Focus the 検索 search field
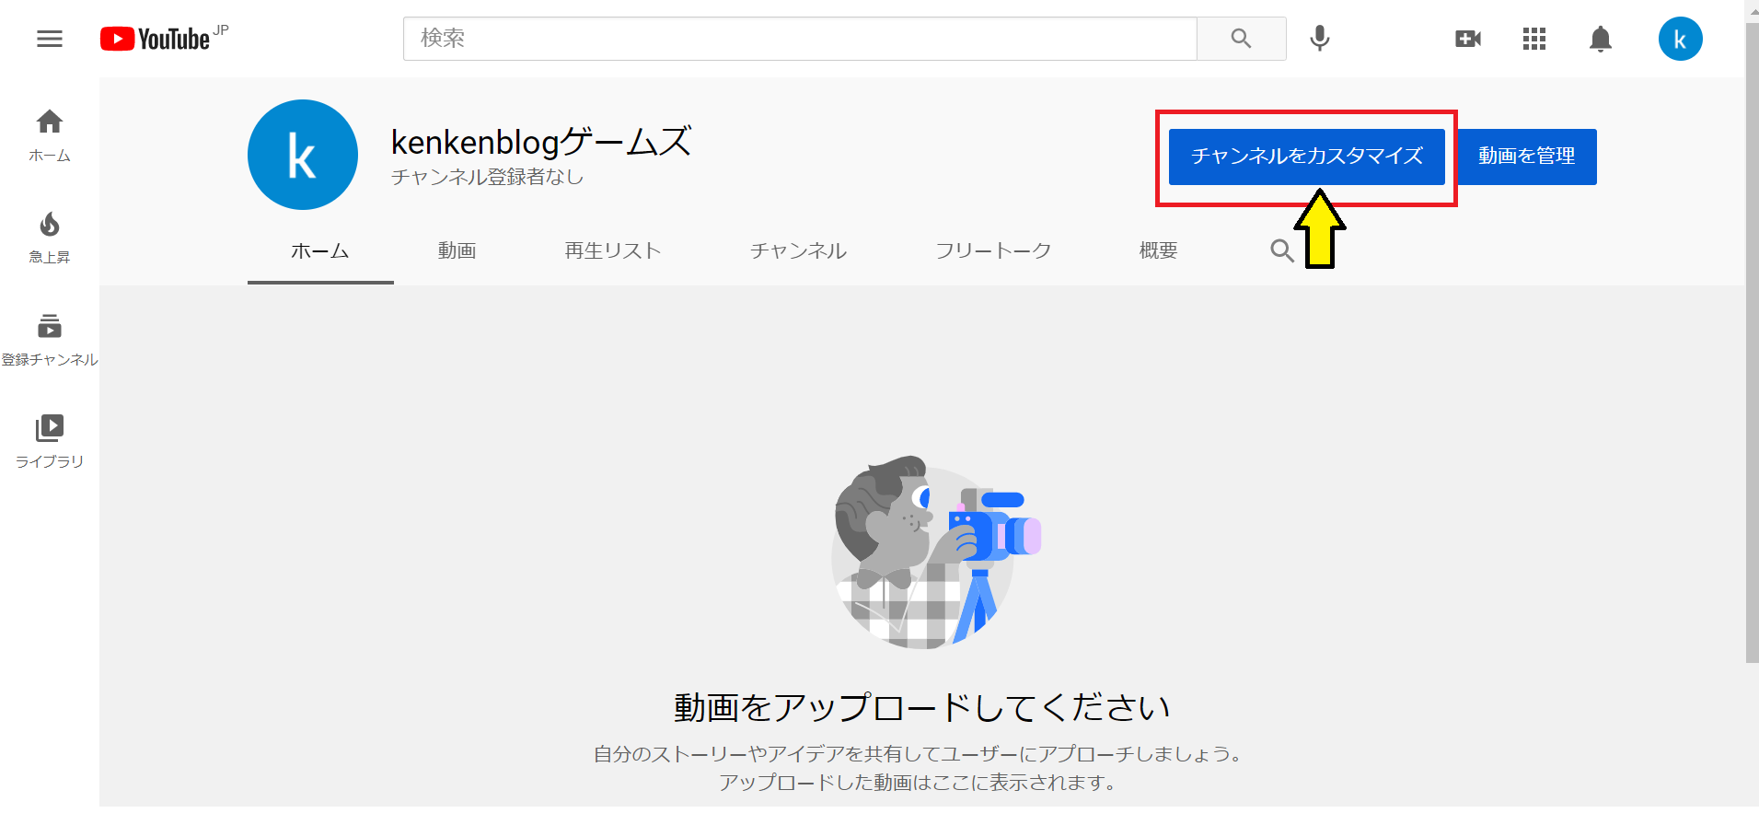The height and width of the screenshot is (825, 1759). tap(800, 39)
